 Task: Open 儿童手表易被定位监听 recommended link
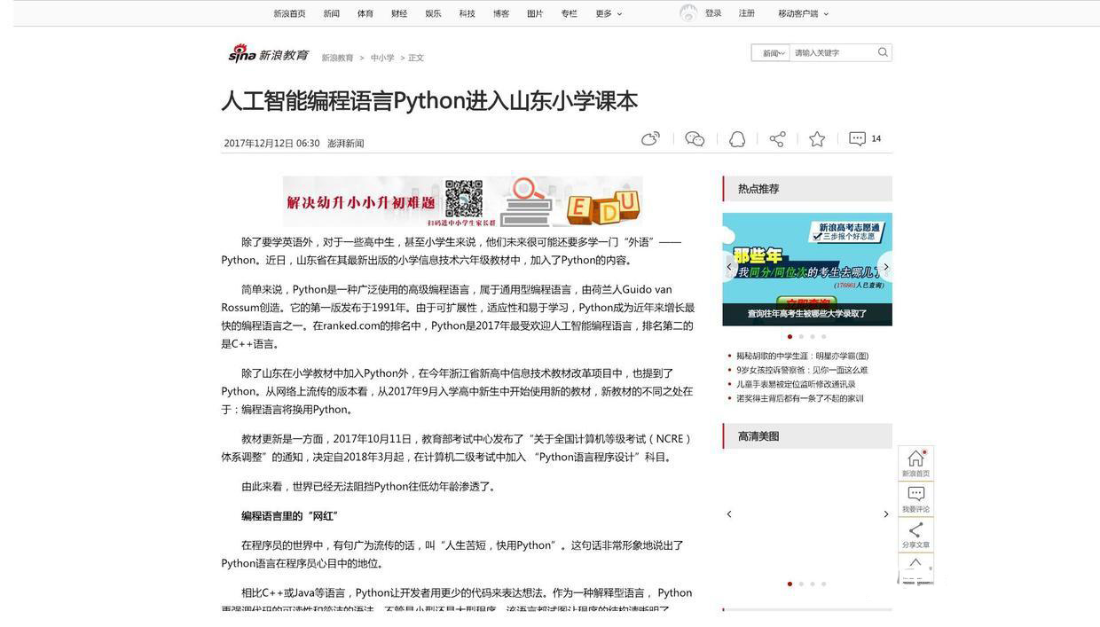click(796, 384)
